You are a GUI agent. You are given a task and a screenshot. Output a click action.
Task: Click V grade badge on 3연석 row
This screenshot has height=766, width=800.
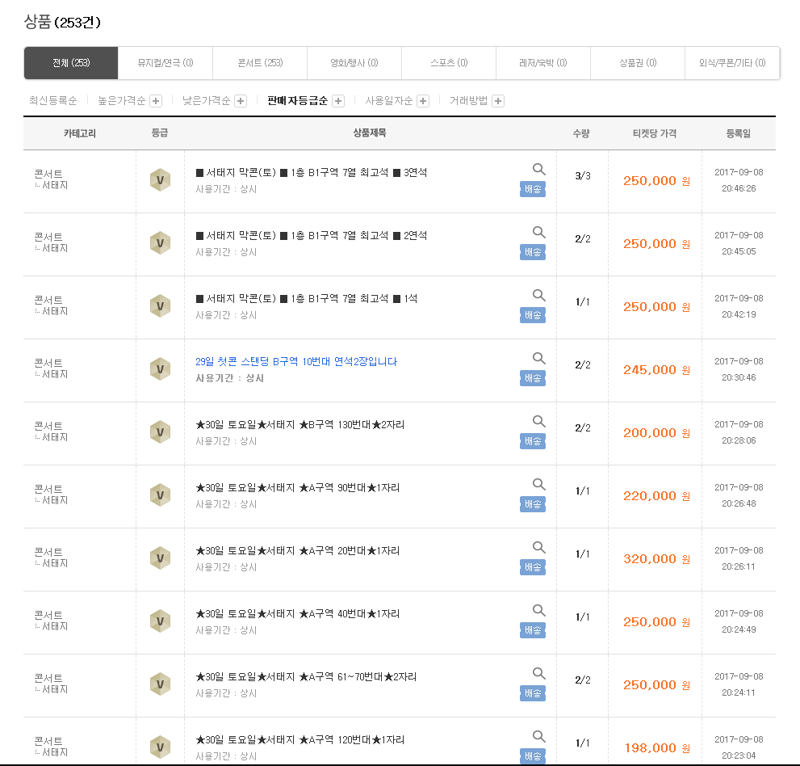point(160,179)
